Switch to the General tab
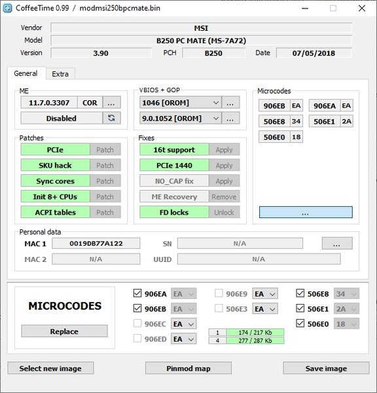The image size is (377, 393). tap(26, 73)
